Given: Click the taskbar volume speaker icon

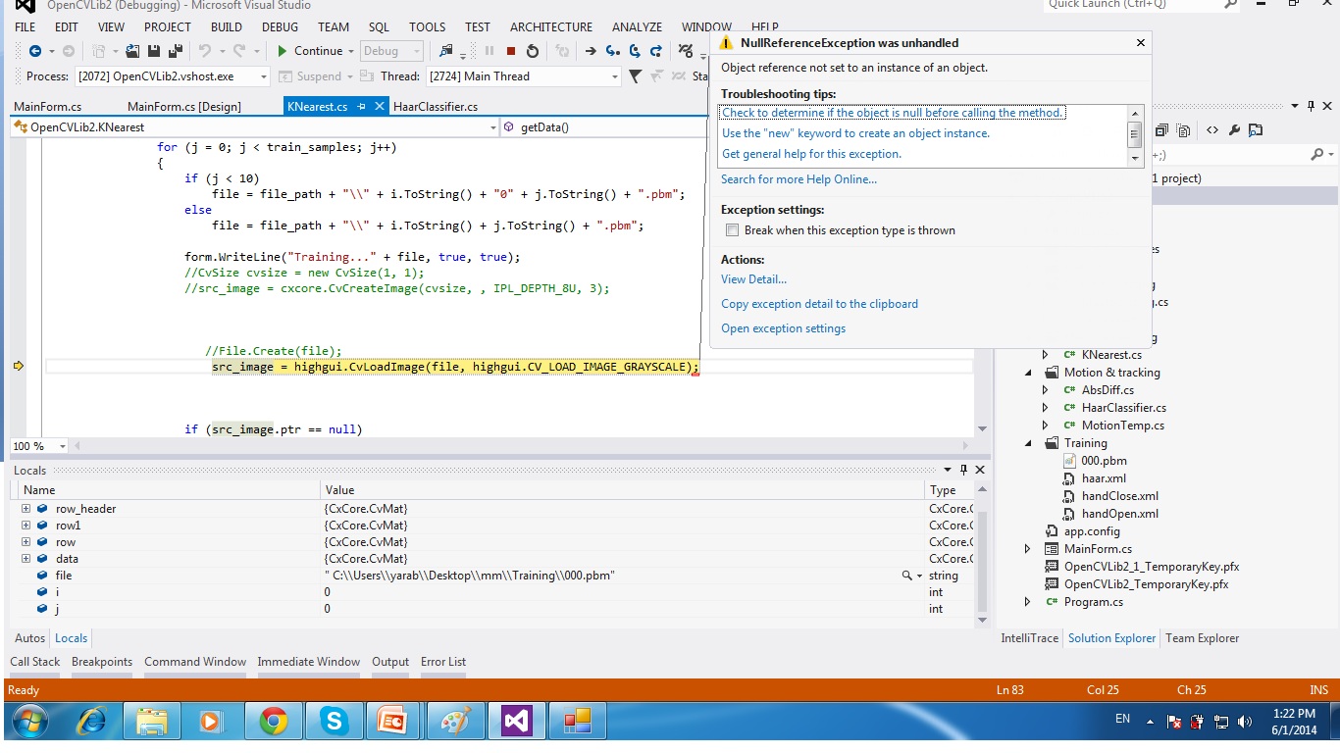Looking at the screenshot, I should (x=1246, y=722).
